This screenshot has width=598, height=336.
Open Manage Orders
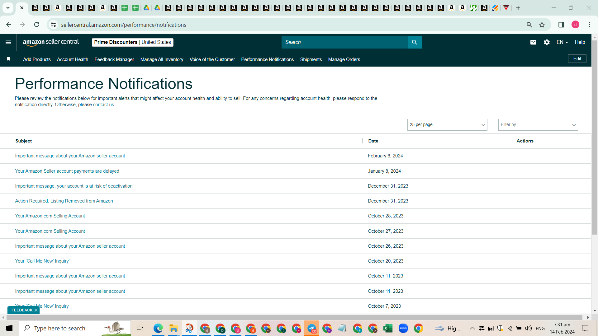344,59
